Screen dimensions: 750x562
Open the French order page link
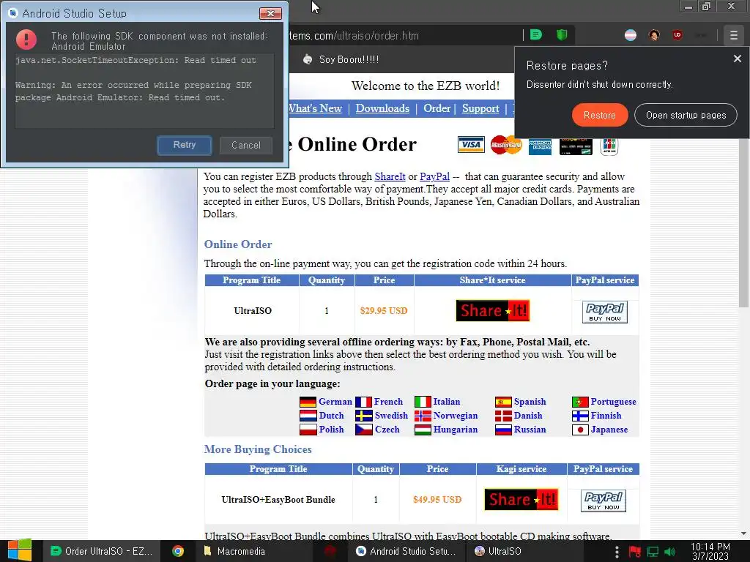pyautogui.click(x=388, y=402)
